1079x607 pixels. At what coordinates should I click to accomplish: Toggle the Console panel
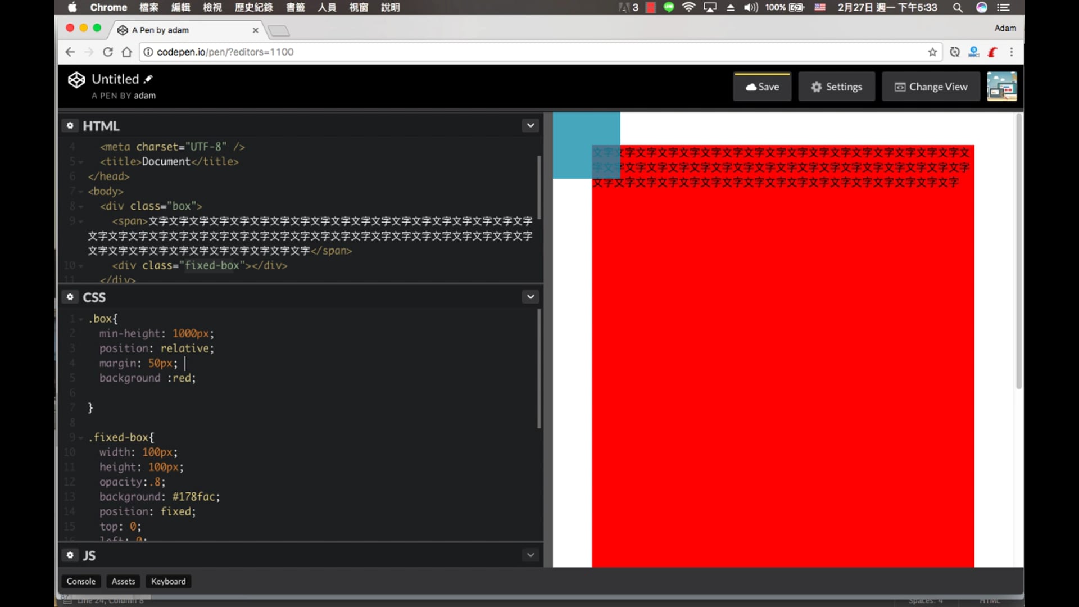click(x=81, y=581)
